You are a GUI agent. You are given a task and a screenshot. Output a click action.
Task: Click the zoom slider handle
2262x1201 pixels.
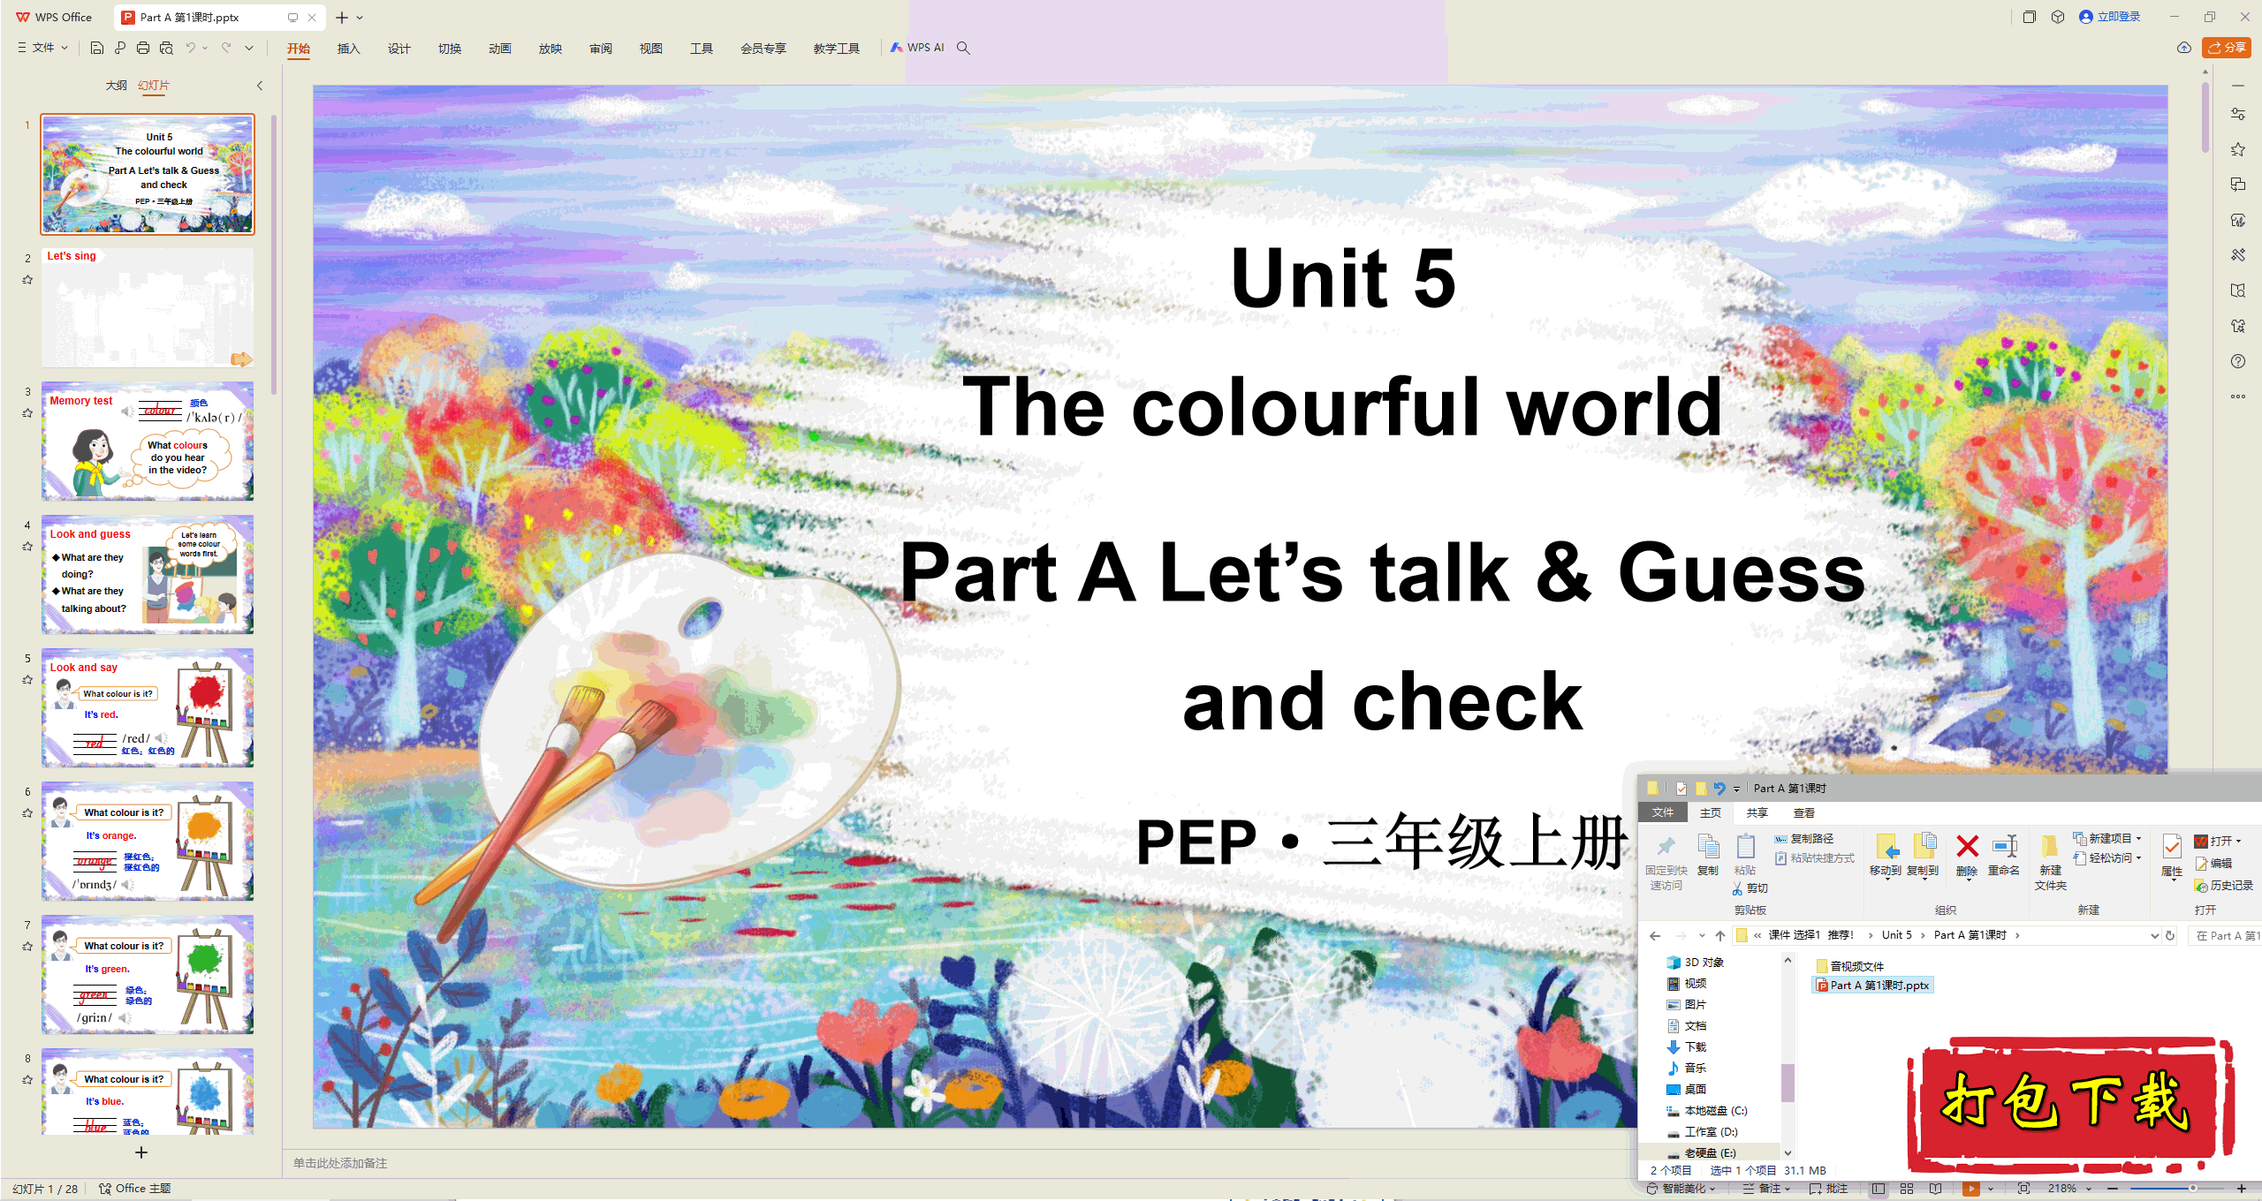(x=2192, y=1189)
